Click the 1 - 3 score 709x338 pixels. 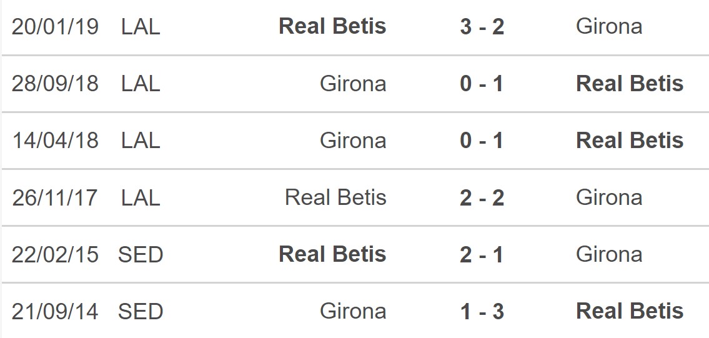pyautogui.click(x=482, y=311)
